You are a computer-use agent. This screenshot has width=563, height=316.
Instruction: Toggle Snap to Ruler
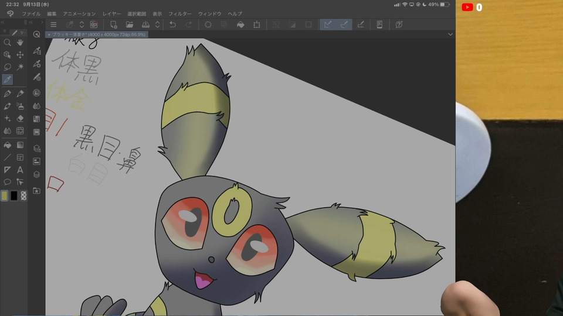pos(327,25)
